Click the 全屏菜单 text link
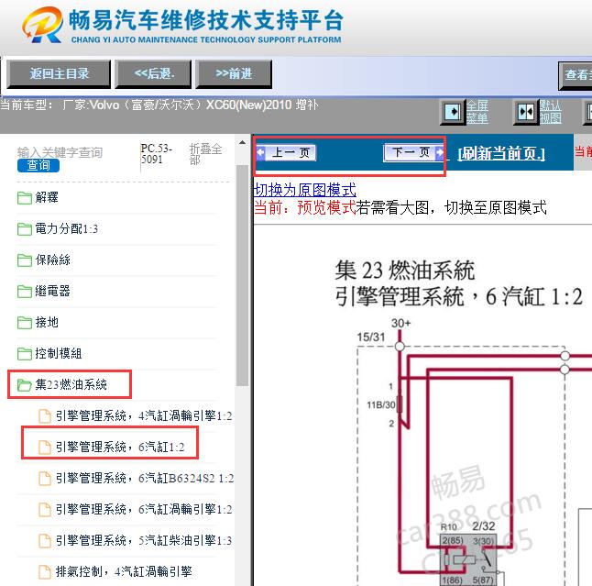The width and height of the screenshot is (592, 586). 477,112
